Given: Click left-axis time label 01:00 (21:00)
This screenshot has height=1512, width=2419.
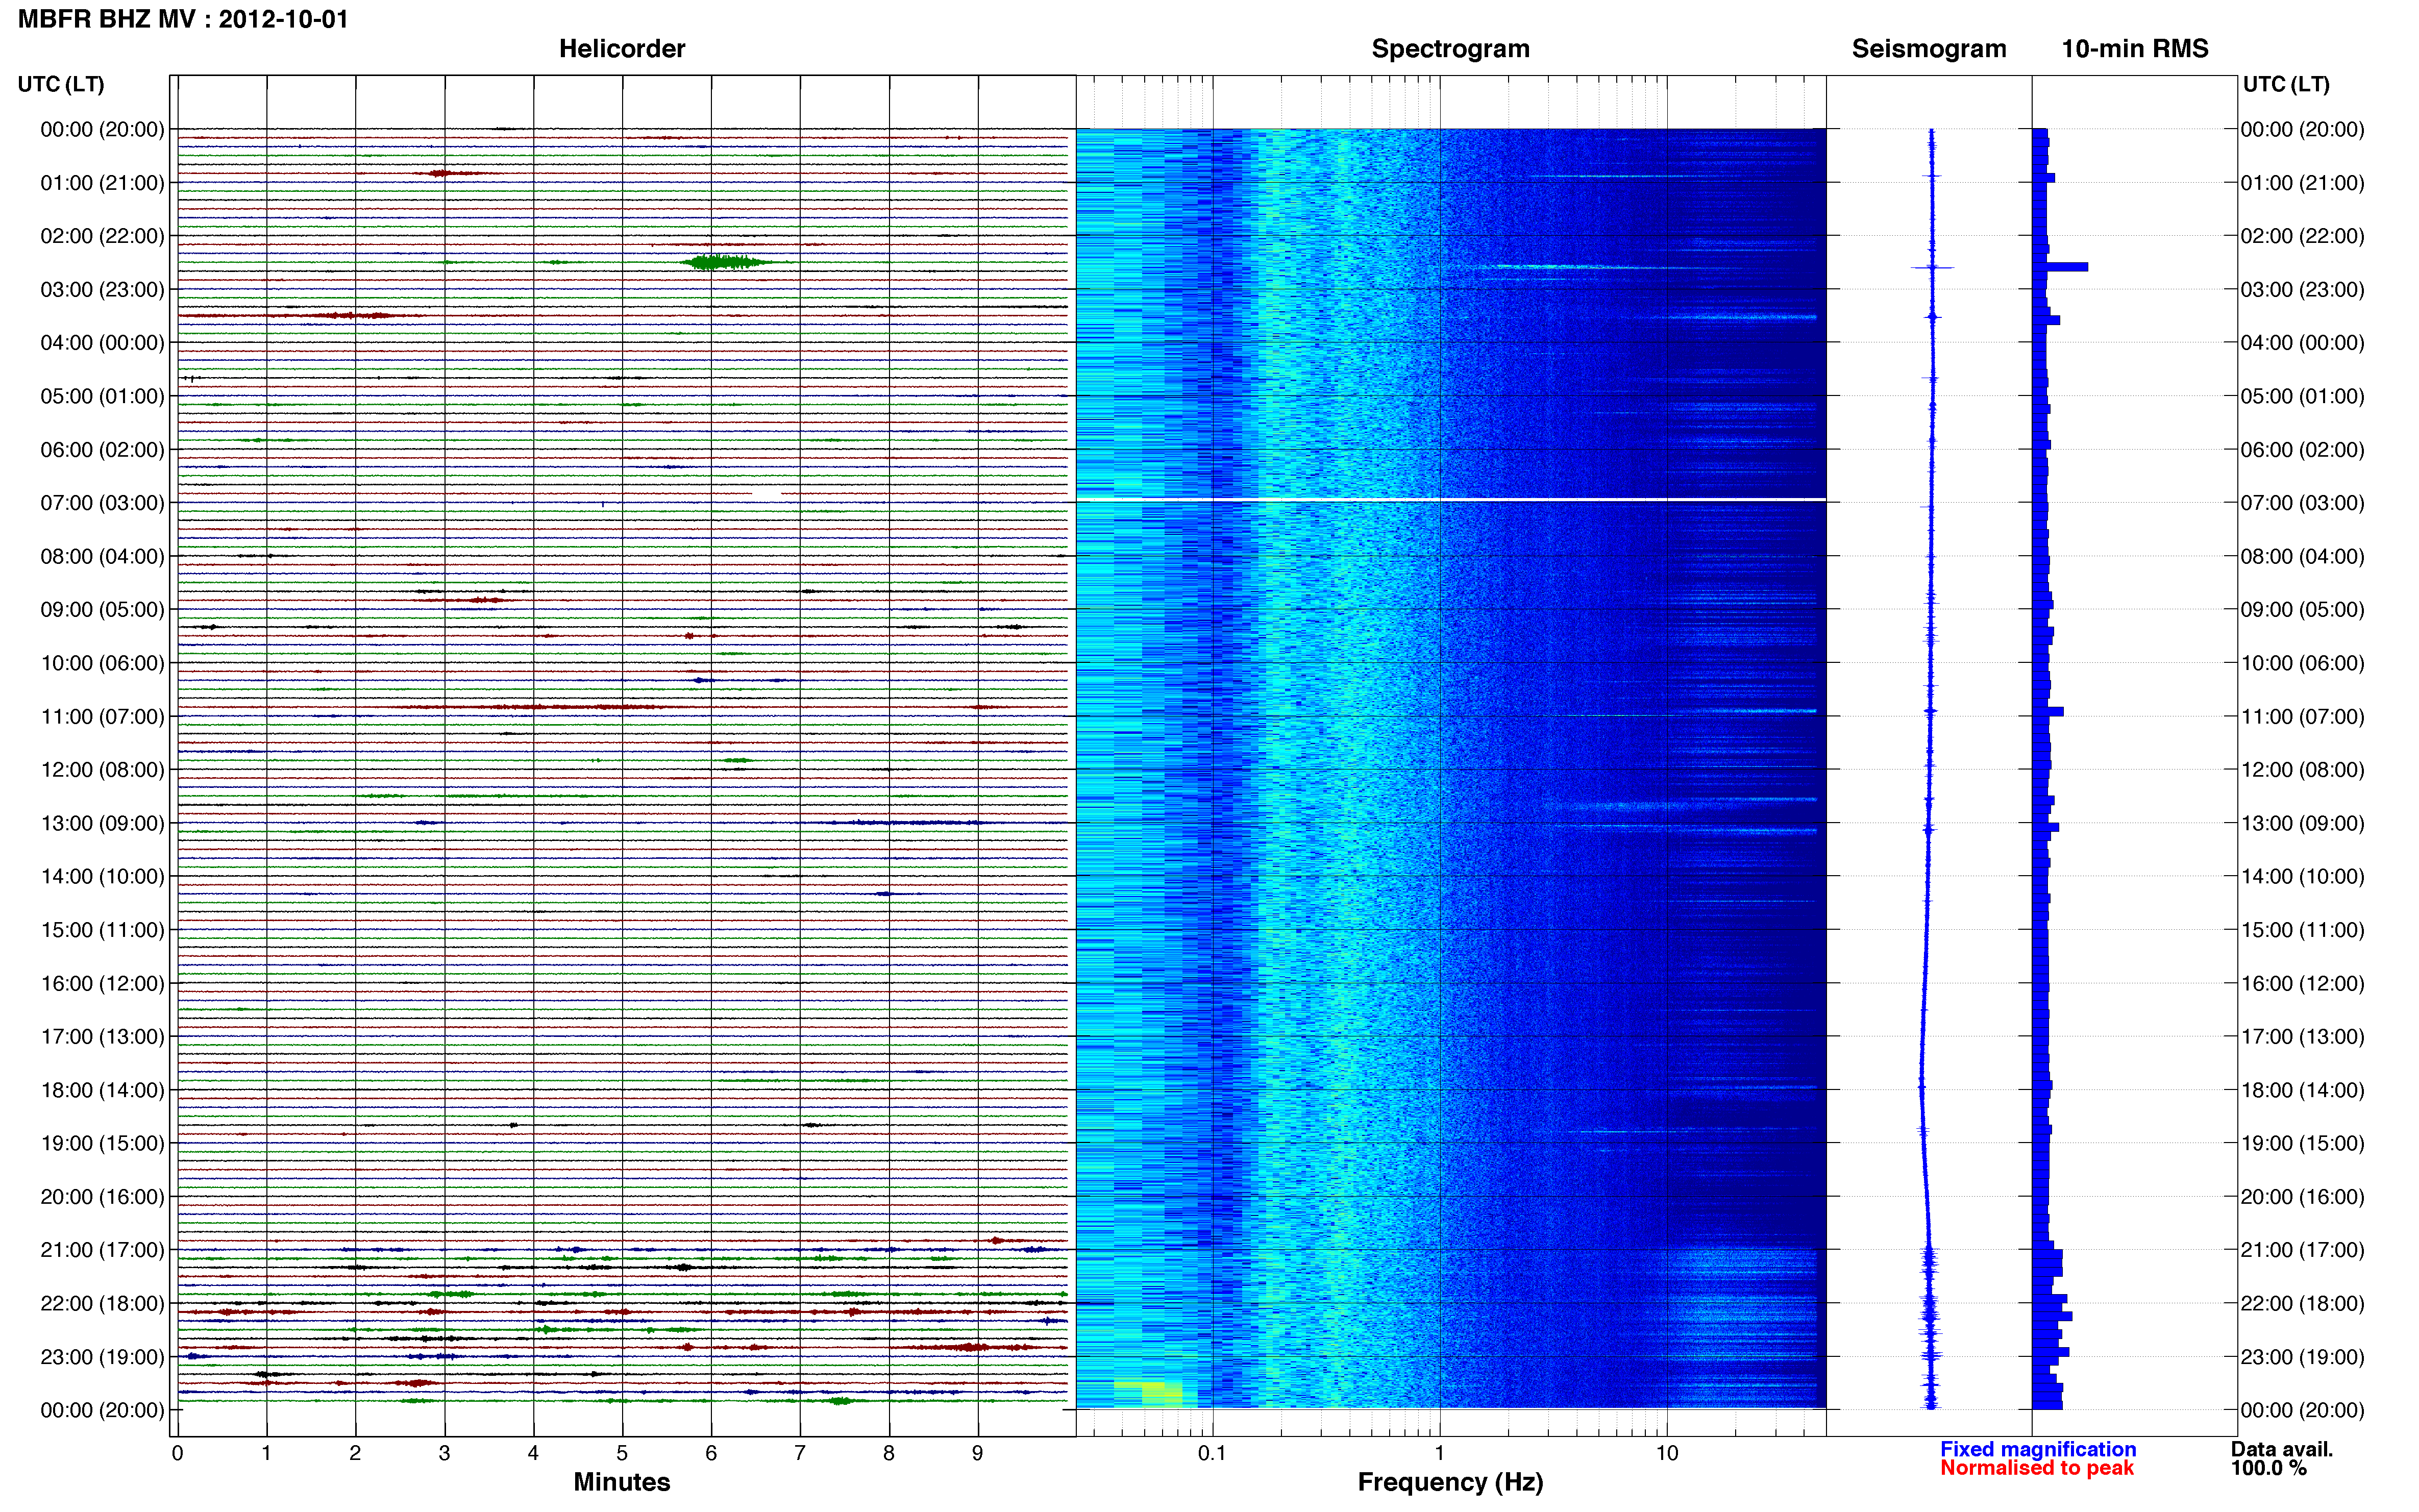Looking at the screenshot, I should [x=102, y=183].
